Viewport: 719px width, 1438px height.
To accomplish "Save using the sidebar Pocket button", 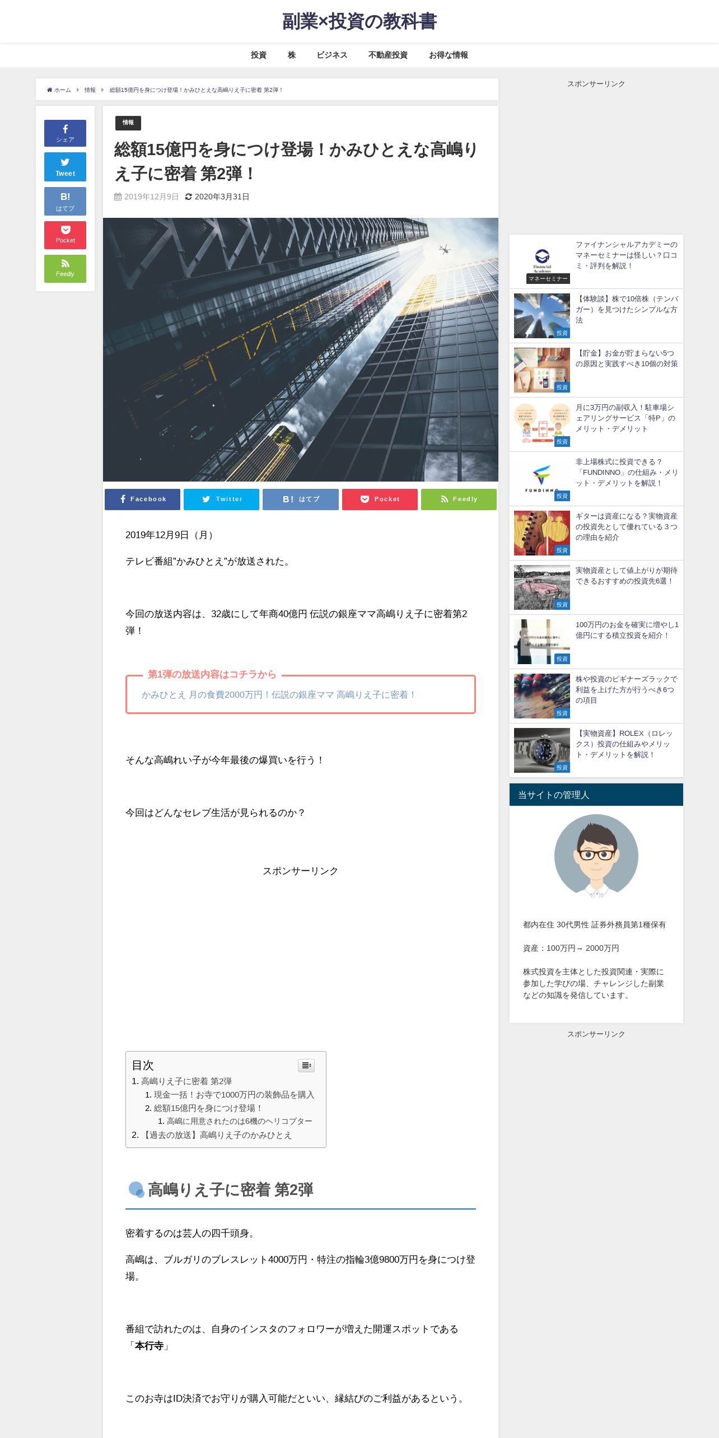I will pyautogui.click(x=65, y=235).
